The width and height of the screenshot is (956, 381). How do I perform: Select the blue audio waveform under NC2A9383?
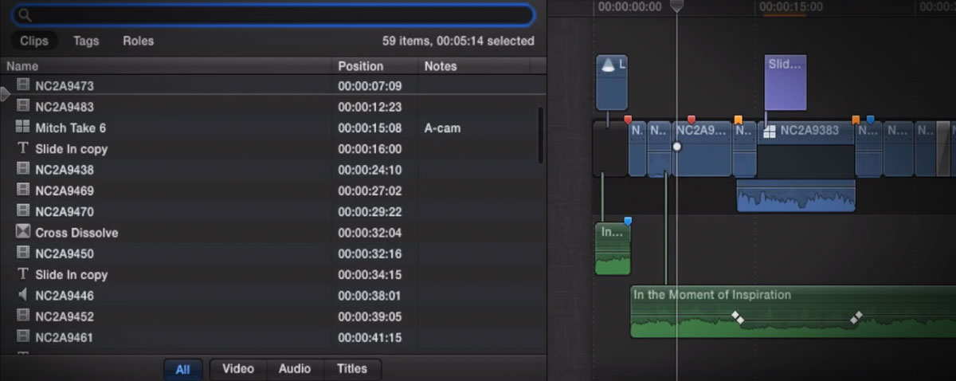[x=796, y=195]
